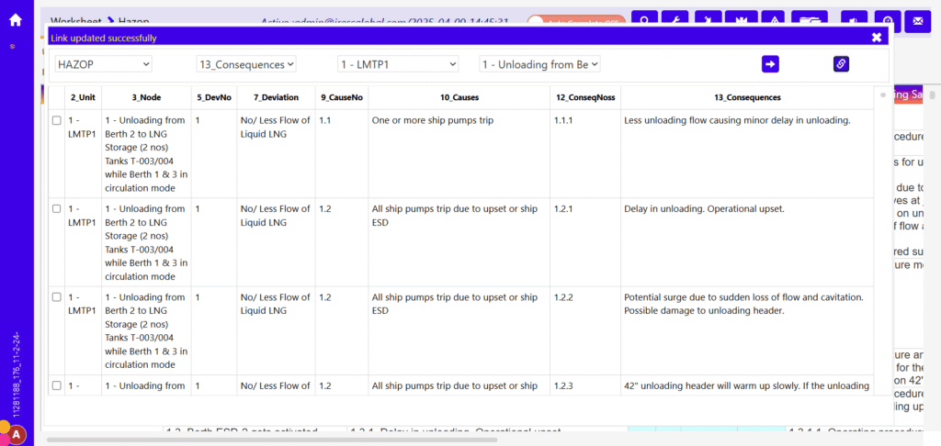The image size is (941, 446).
Task: Click the 13_Consequences column header
Action: [x=746, y=97]
